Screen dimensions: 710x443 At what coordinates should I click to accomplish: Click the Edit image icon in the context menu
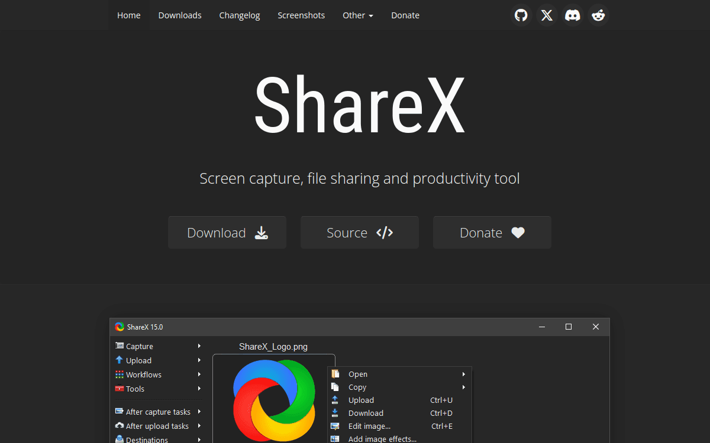pos(335,426)
